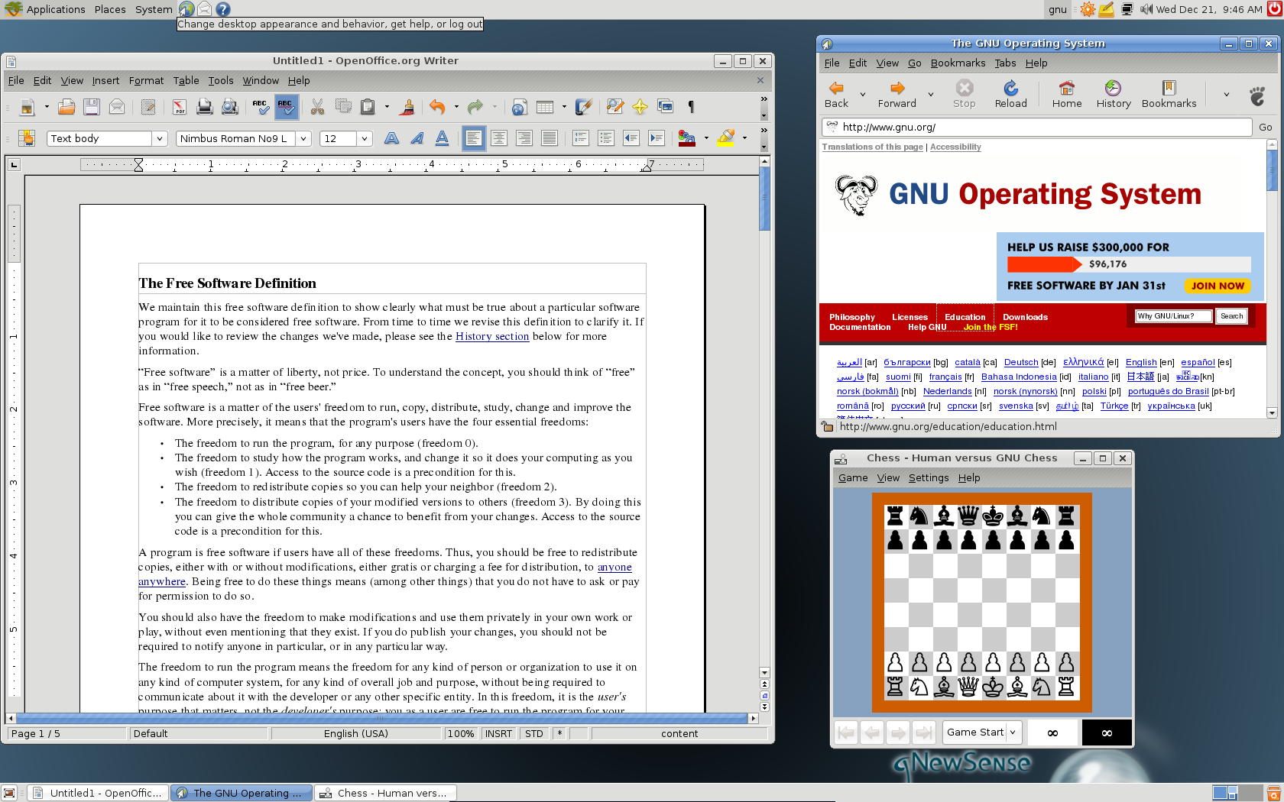The image size is (1284, 802).
Task: Open Find & Replace in Writer
Action: click(x=614, y=107)
